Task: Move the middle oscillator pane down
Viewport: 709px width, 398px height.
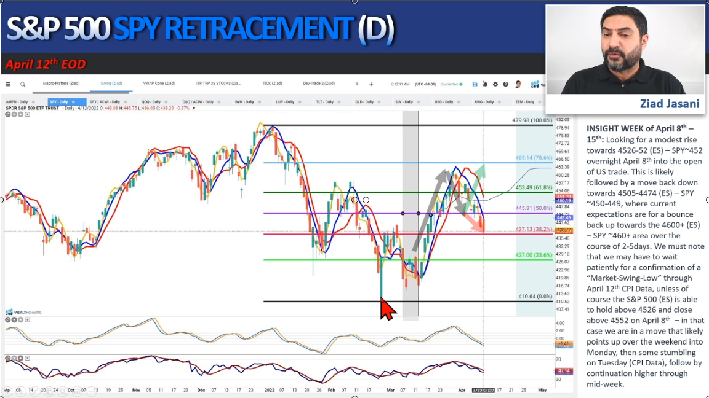Action: pos(15,320)
